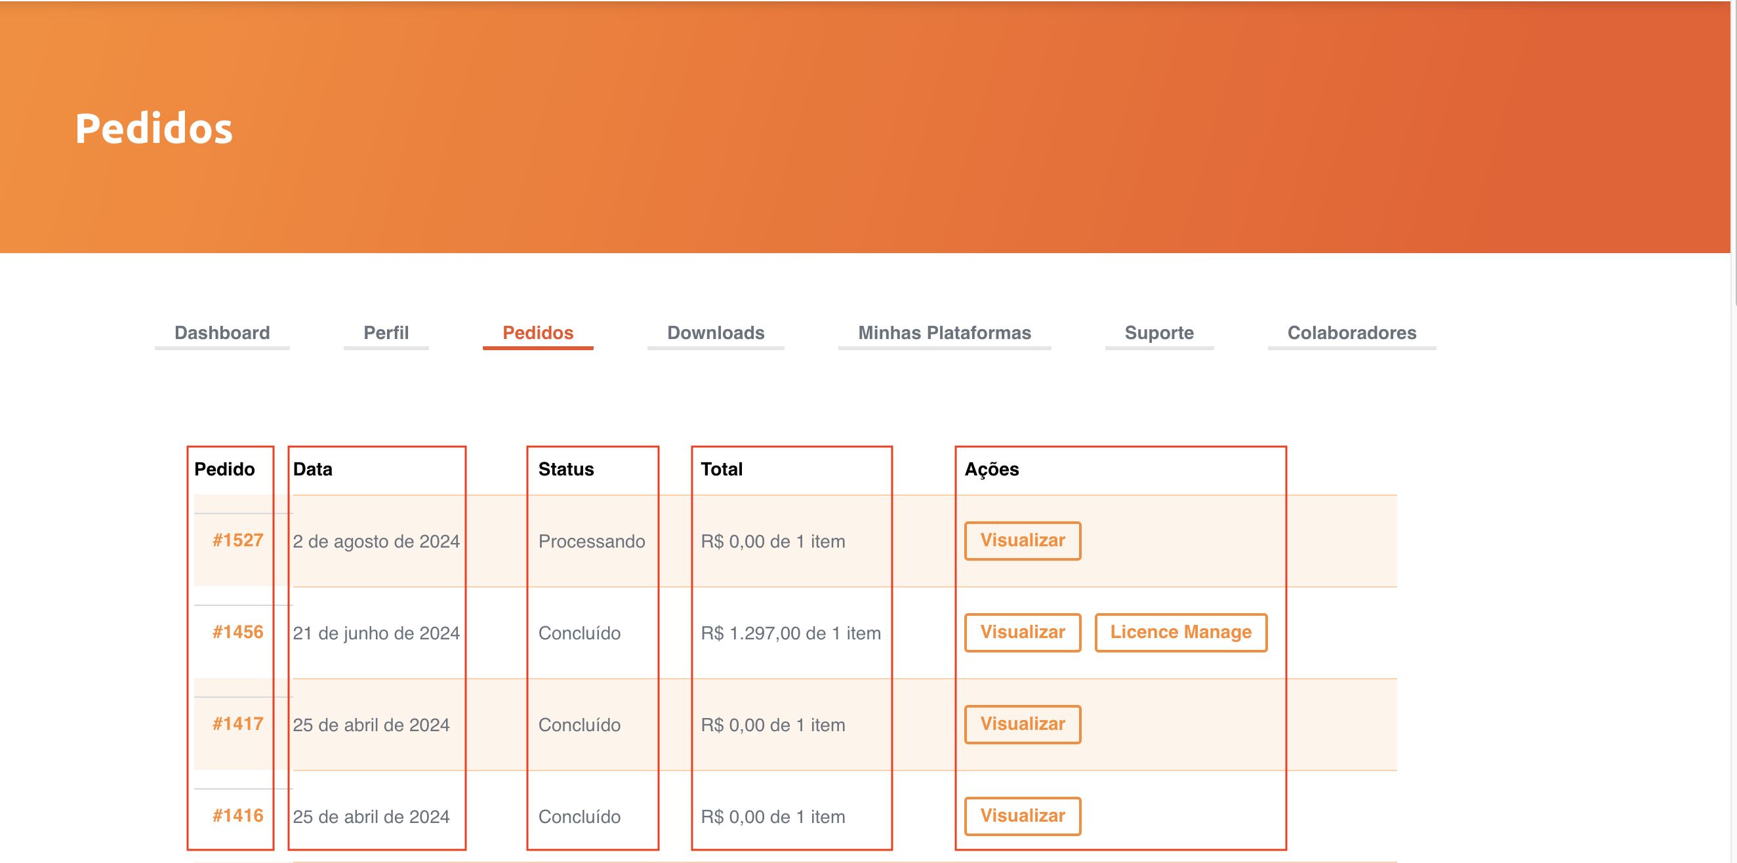Click date of order #1416

tap(371, 816)
